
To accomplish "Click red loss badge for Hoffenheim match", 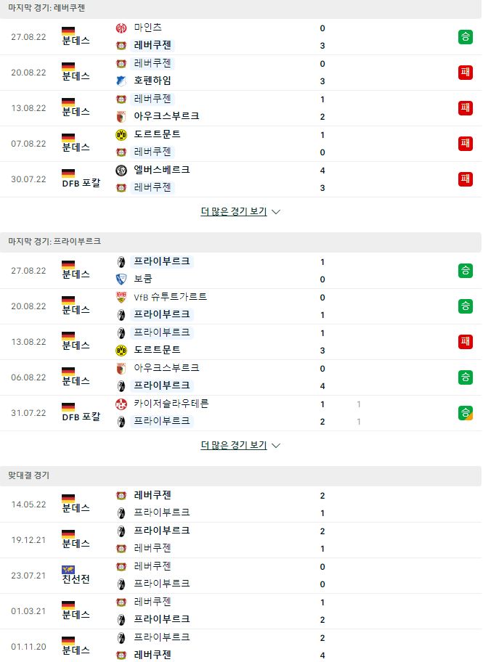I will pyautogui.click(x=466, y=72).
